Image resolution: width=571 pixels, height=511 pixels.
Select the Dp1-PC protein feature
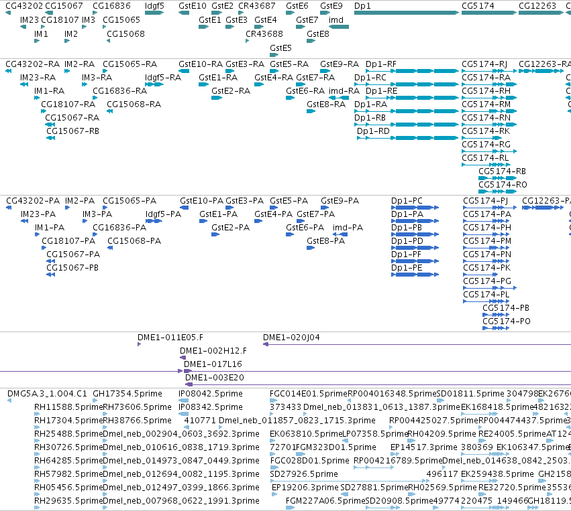[415, 208]
